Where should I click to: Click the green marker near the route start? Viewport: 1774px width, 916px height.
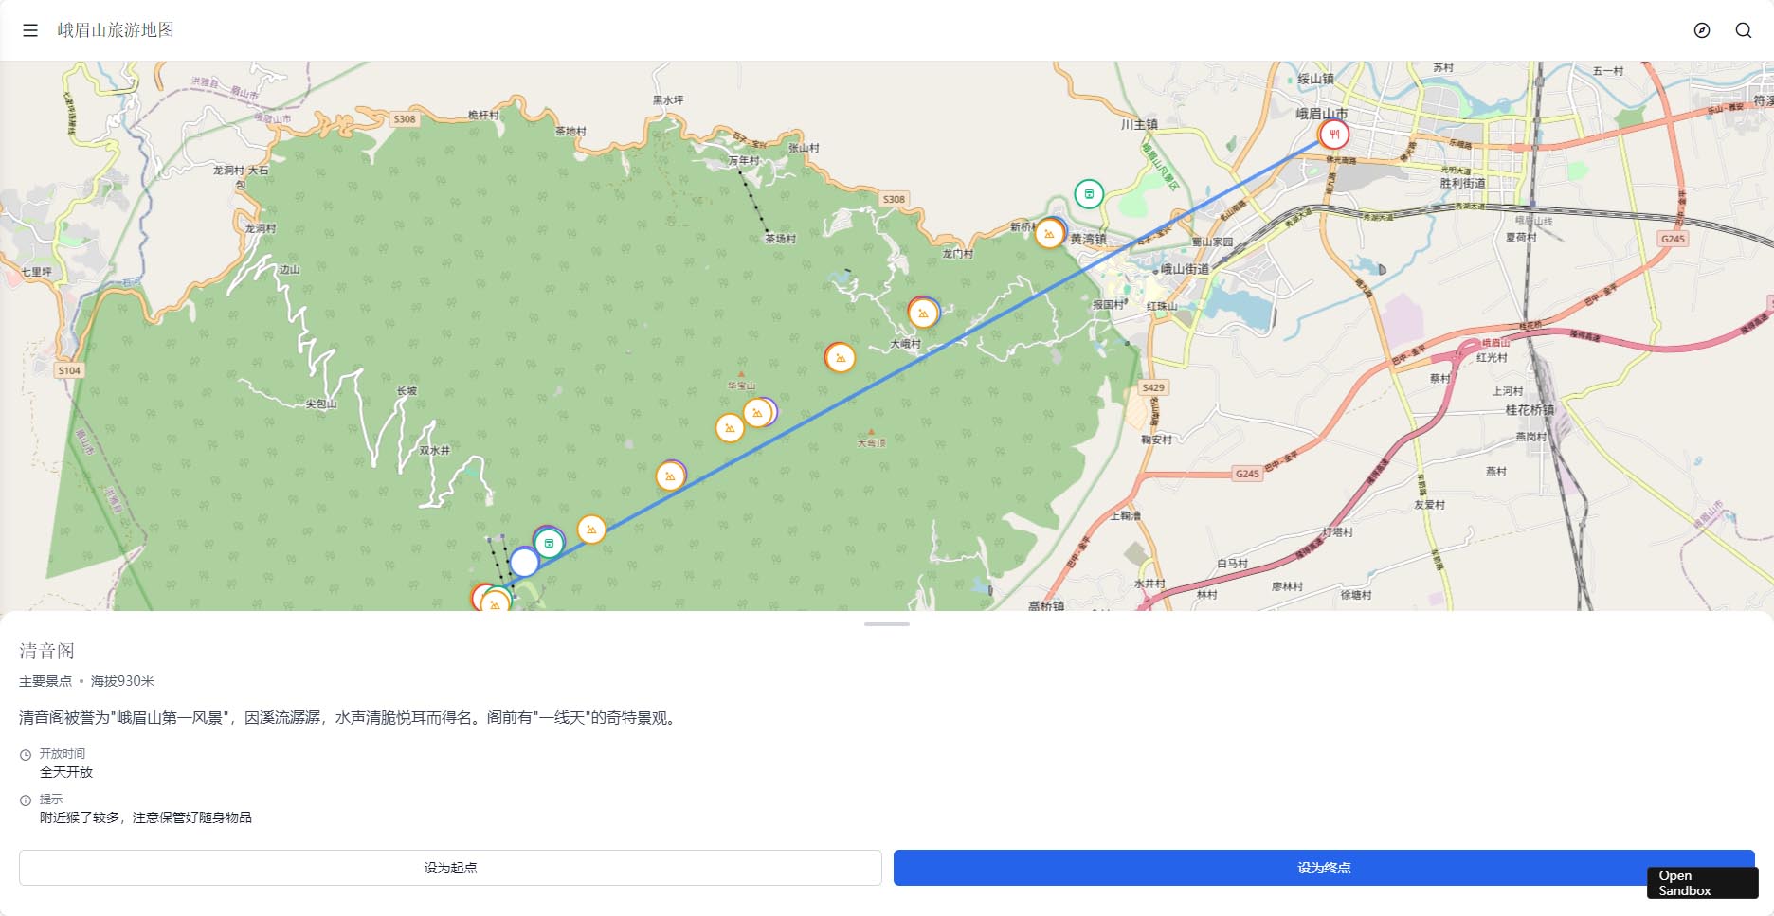pyautogui.click(x=549, y=543)
